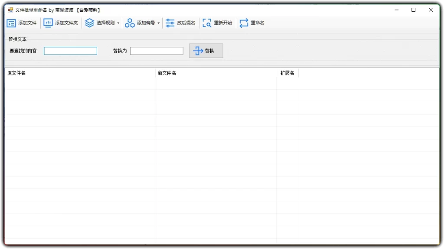Click the app icon in title bar
Image resolution: width=444 pixels, height=249 pixels.
point(10,10)
